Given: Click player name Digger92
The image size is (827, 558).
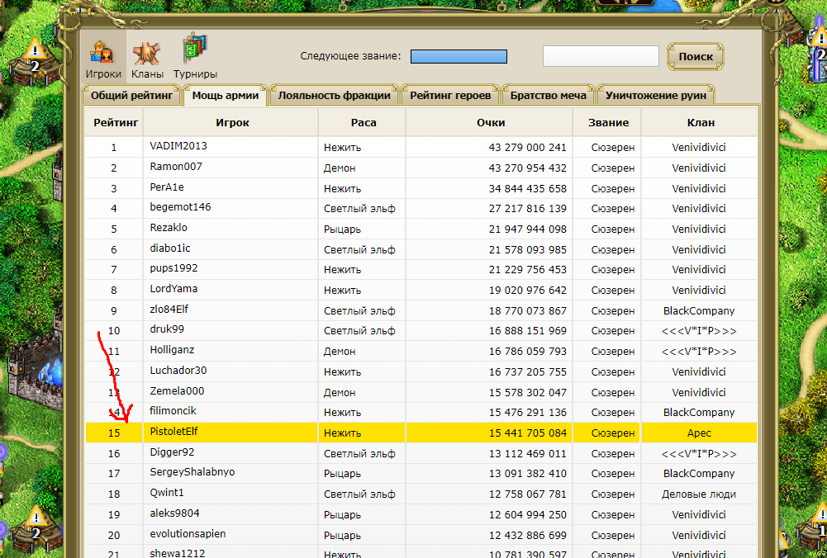Looking at the screenshot, I should tap(172, 452).
